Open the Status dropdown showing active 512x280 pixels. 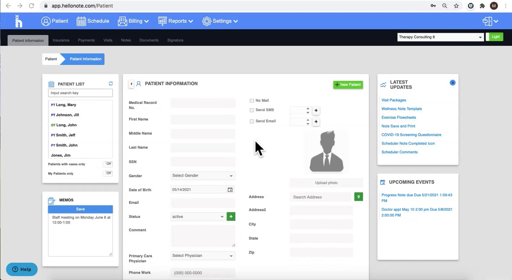click(198, 216)
